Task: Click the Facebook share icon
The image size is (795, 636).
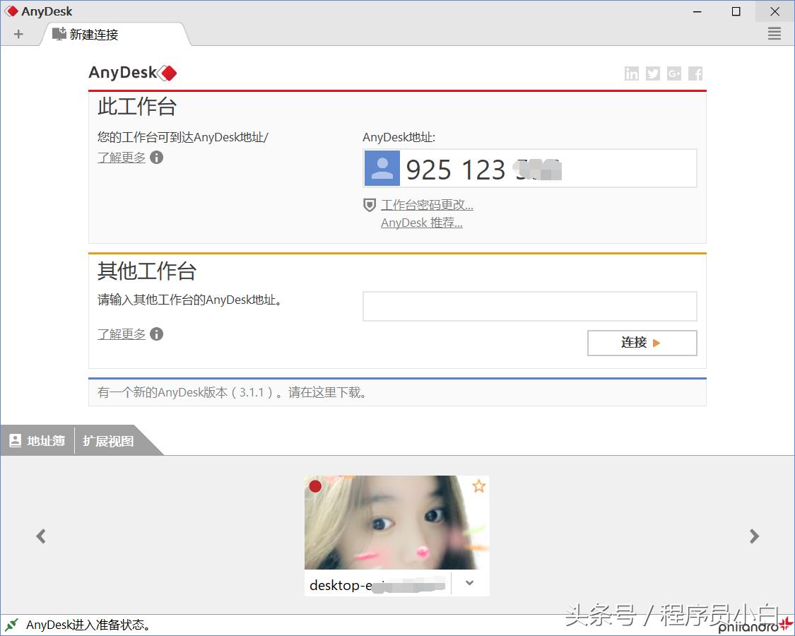Action: tap(695, 73)
